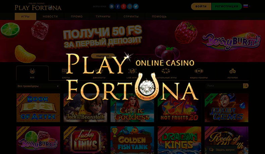Viewport: 265px width, 154px height.
Task: Select the Слоты category icon
Action: pos(64,71)
